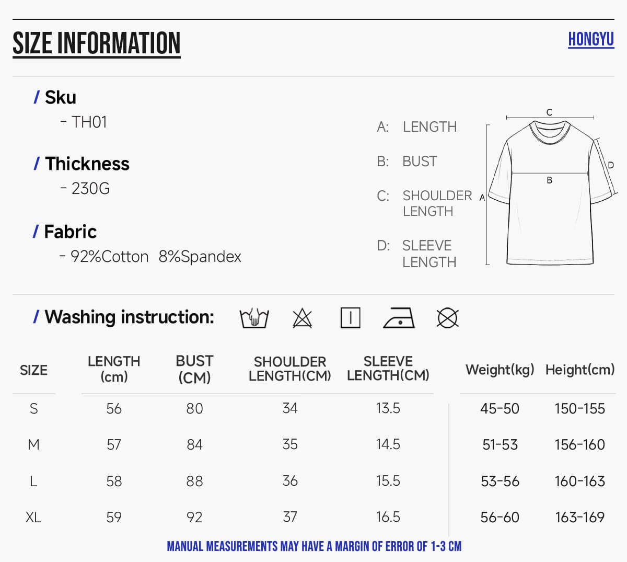This screenshot has width=627, height=562.
Task: Select the Sku value TH01
Action: [x=89, y=122]
